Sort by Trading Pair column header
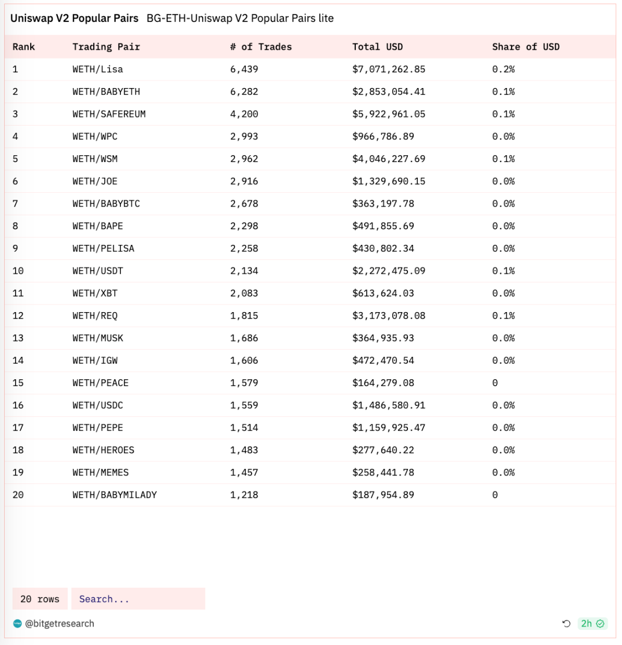The width and height of the screenshot is (622, 645). (106, 47)
